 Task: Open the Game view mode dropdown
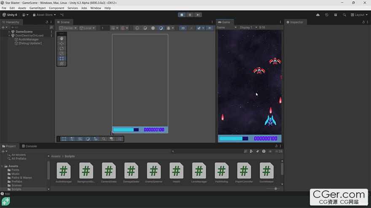point(226,27)
